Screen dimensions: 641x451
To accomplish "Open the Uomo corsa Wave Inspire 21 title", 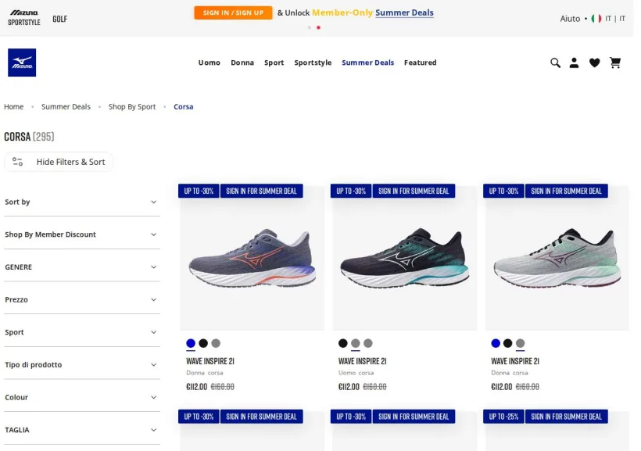I will [363, 361].
